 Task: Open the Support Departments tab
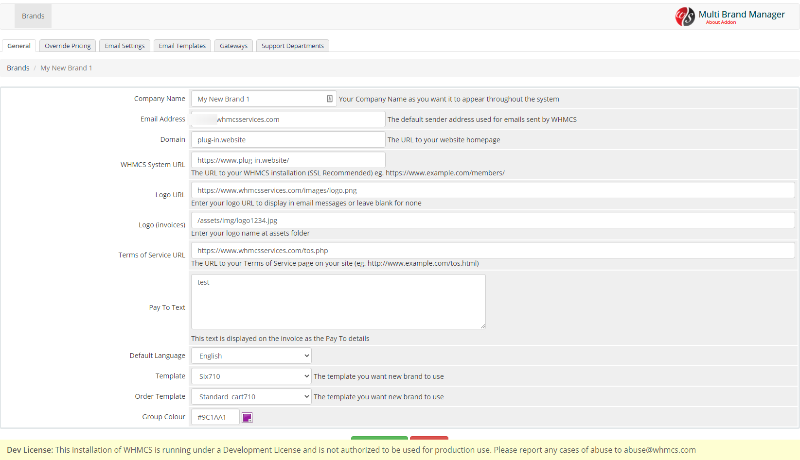coord(293,46)
